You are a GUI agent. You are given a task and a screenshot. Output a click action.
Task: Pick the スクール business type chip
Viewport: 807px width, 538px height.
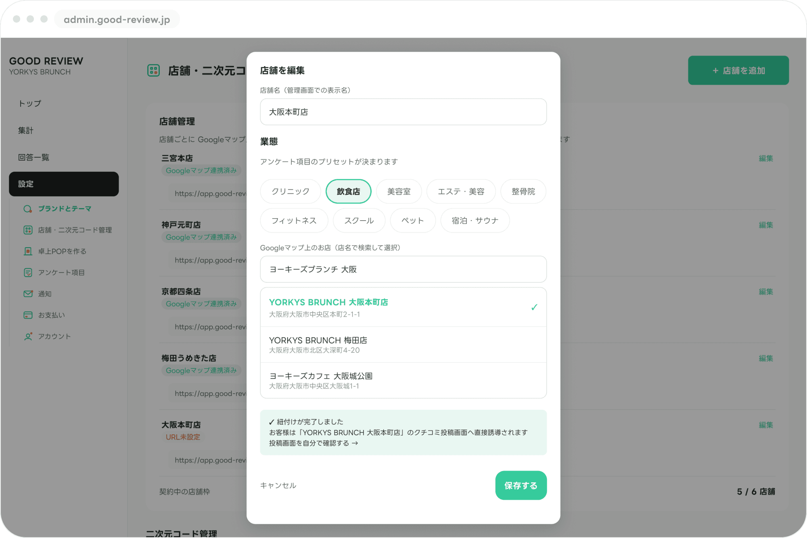pyautogui.click(x=359, y=221)
